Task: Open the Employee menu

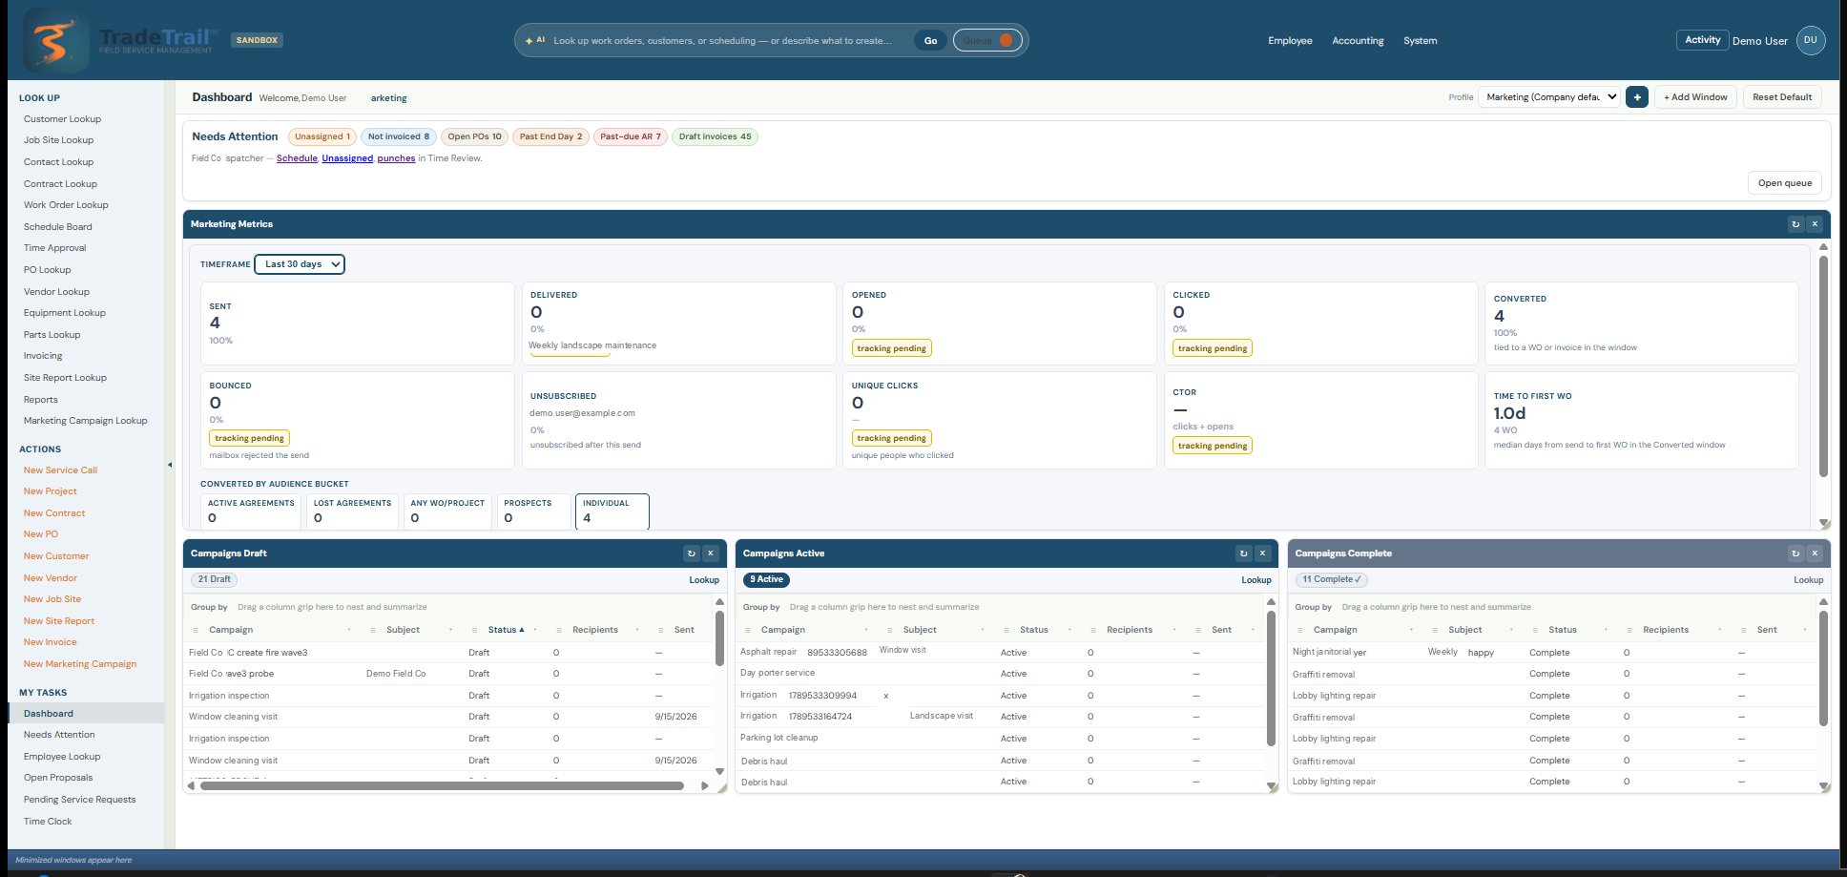Action: click(x=1290, y=41)
